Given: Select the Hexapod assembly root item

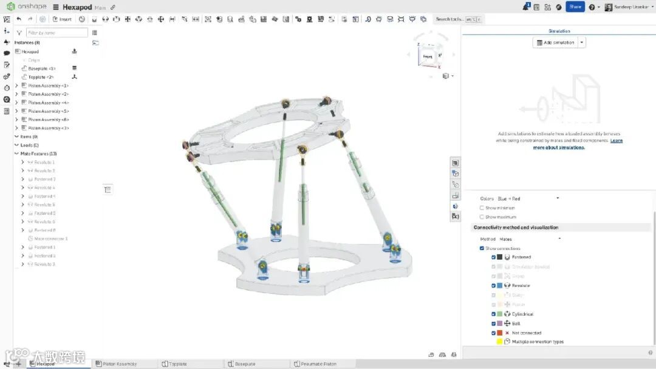Looking at the screenshot, I should [x=30, y=52].
